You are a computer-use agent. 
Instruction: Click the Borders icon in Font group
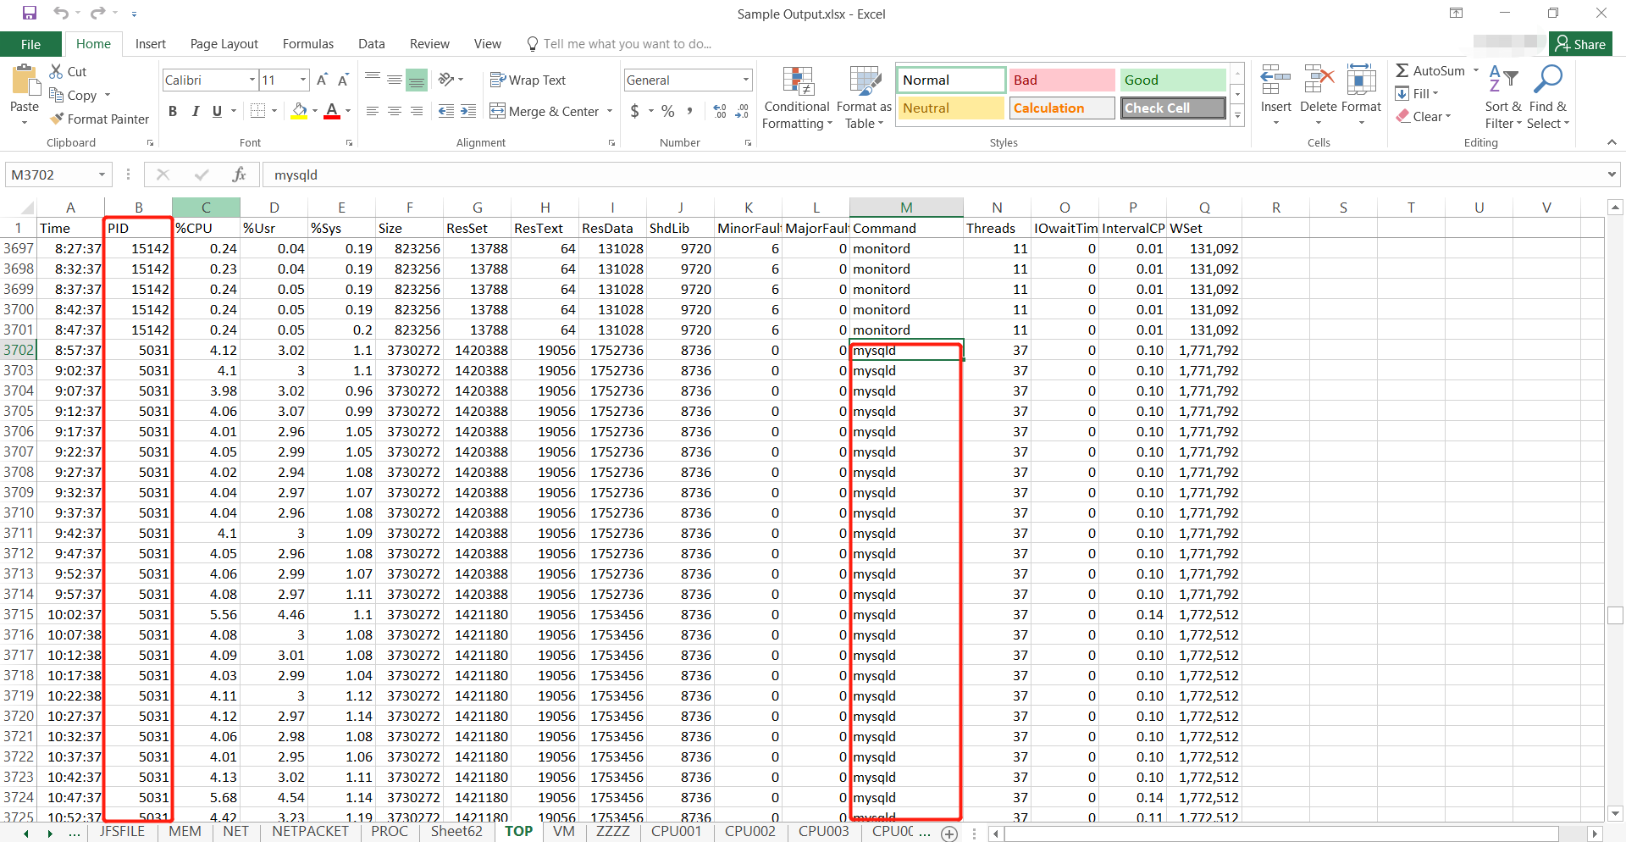coord(258,111)
